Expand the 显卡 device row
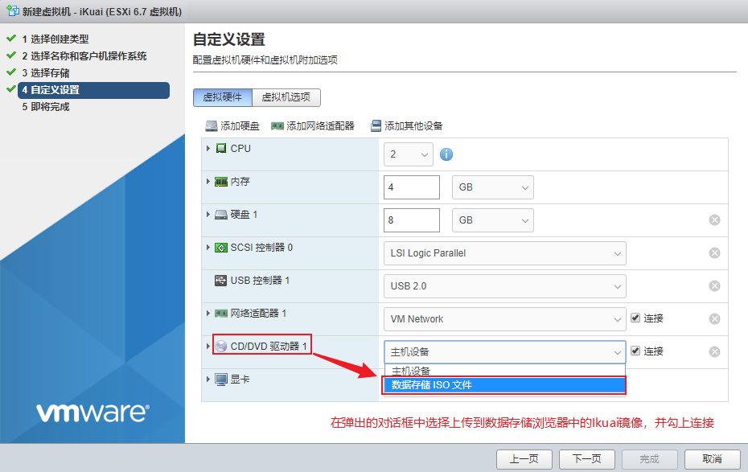This screenshot has height=472, width=748. 208,379
